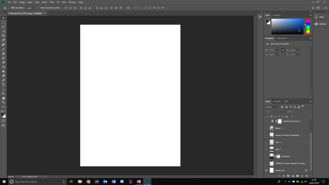The height and width of the screenshot is (185, 329).
Task: Create a new group folder icon
Action: 298,176
